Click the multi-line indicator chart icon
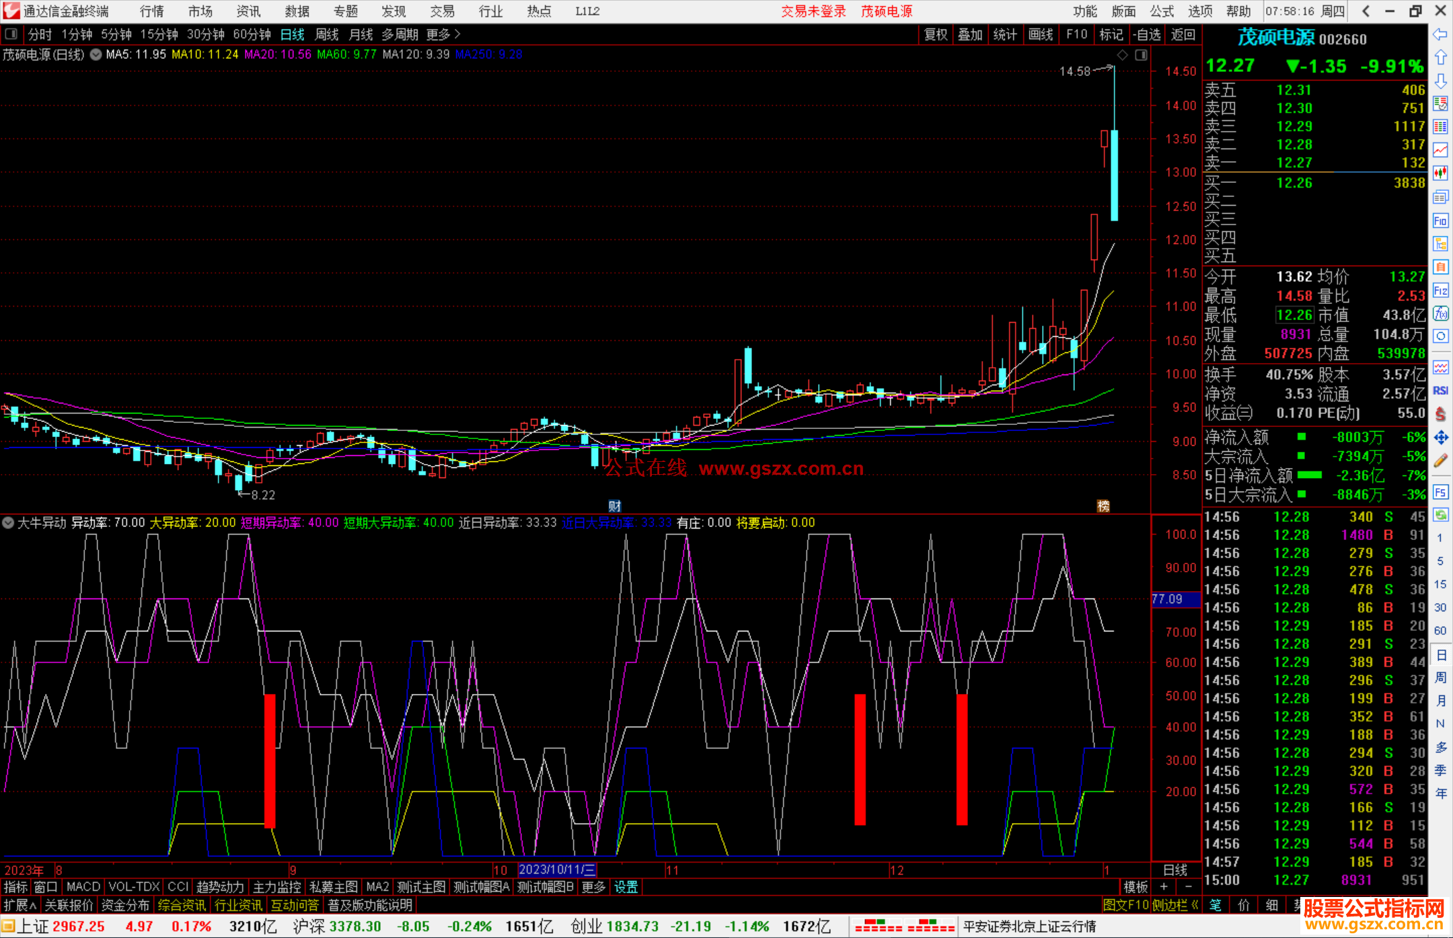This screenshot has width=1453, height=938. [1440, 367]
